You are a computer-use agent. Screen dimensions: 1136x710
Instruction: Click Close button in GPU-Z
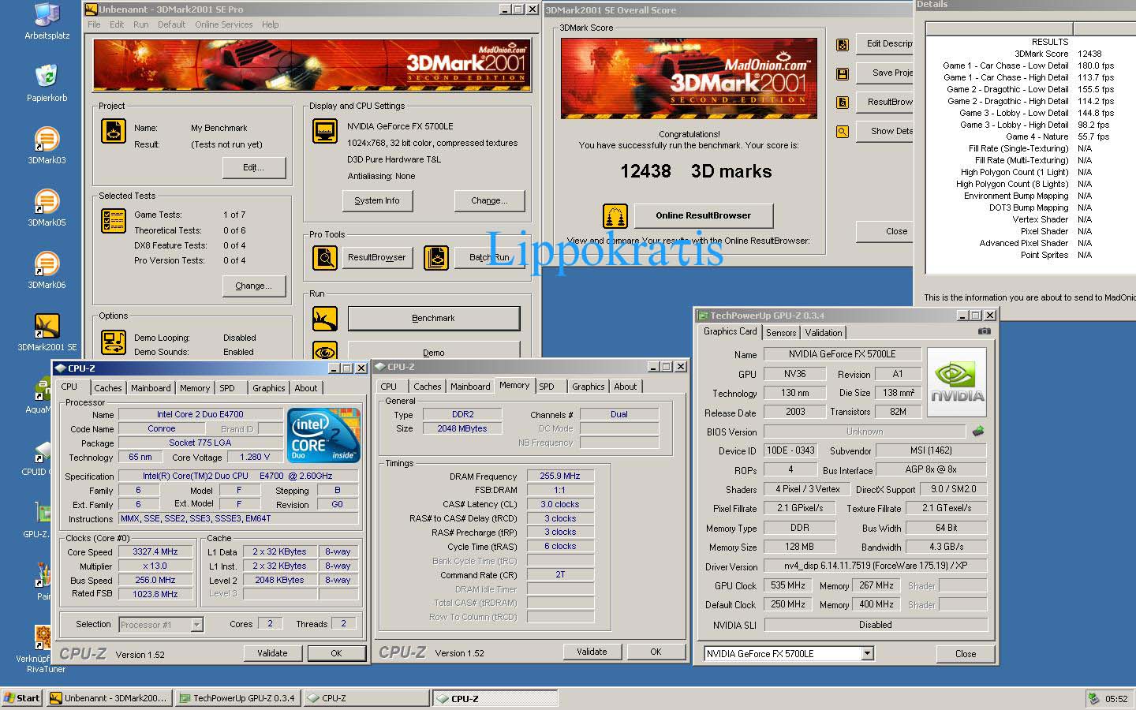(966, 654)
